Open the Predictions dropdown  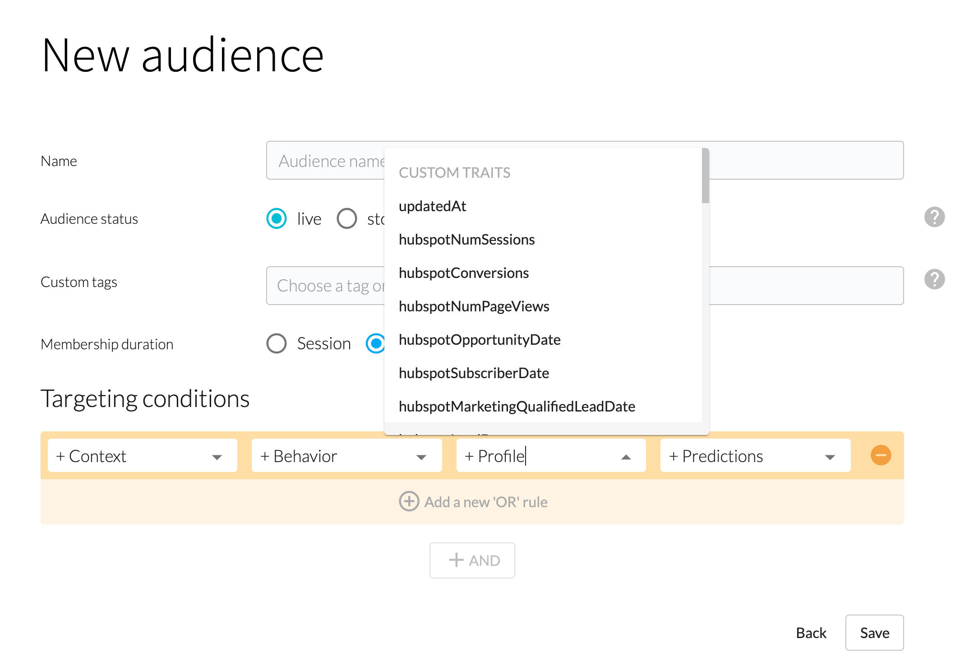click(755, 456)
